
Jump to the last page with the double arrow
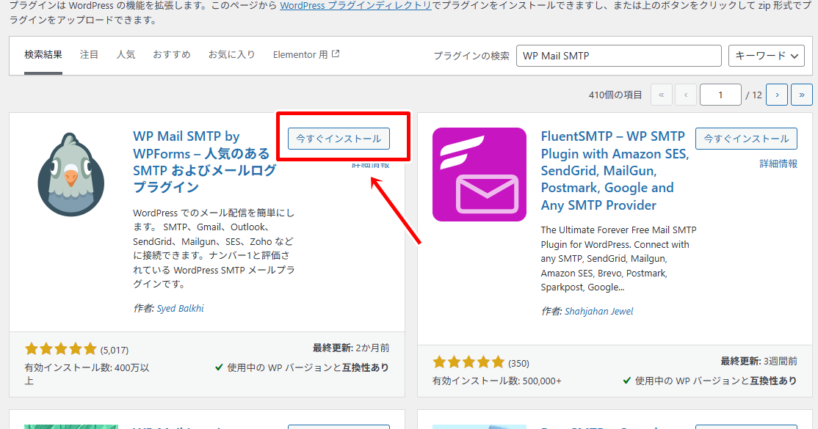pyautogui.click(x=801, y=95)
